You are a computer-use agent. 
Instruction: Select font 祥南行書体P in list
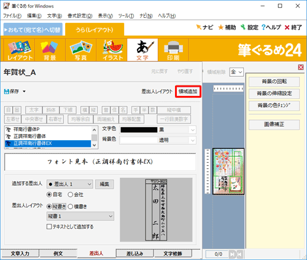[48, 130]
